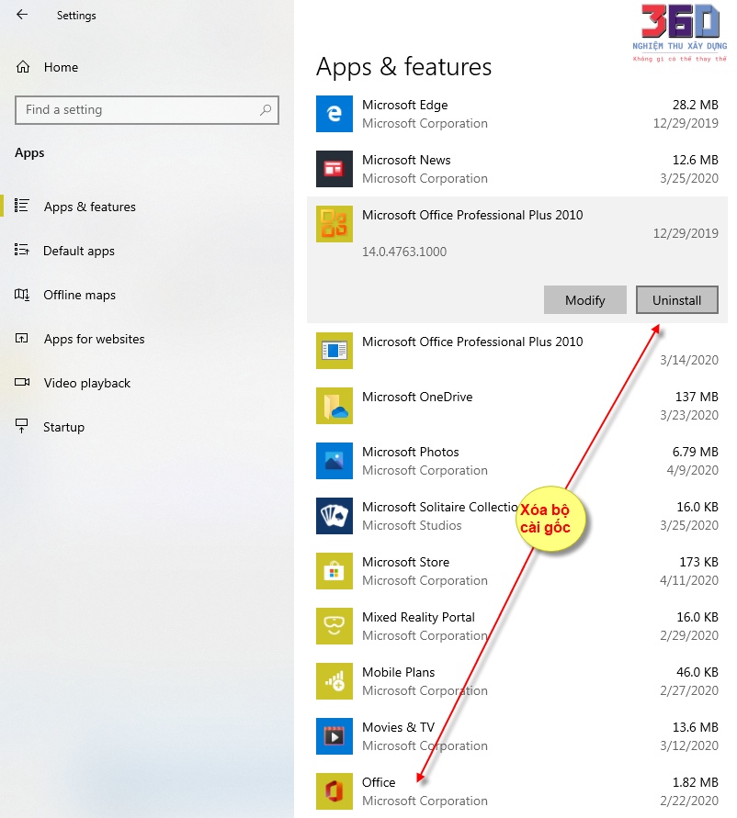Viewport: 737px width, 818px height.
Task: Click the Office app red logo icon
Action: (x=334, y=790)
